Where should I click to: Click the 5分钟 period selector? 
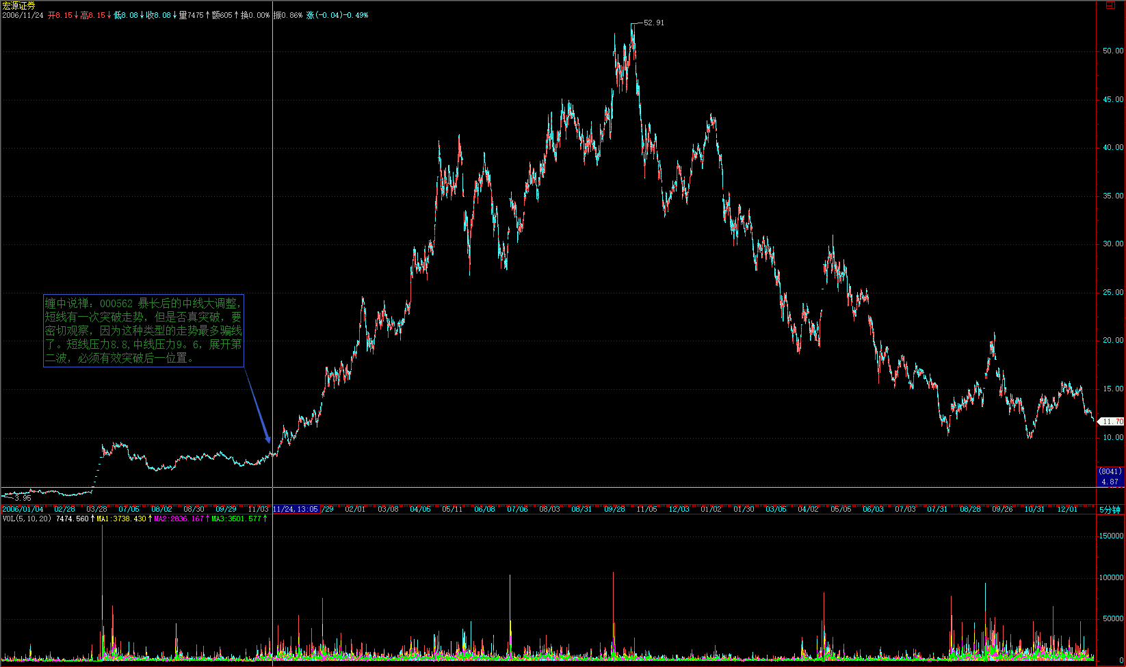click(x=1110, y=510)
